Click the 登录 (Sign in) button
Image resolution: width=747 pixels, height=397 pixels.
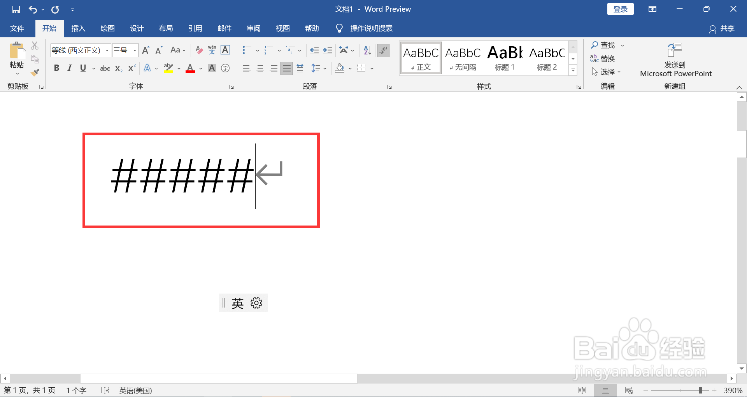[x=620, y=9]
